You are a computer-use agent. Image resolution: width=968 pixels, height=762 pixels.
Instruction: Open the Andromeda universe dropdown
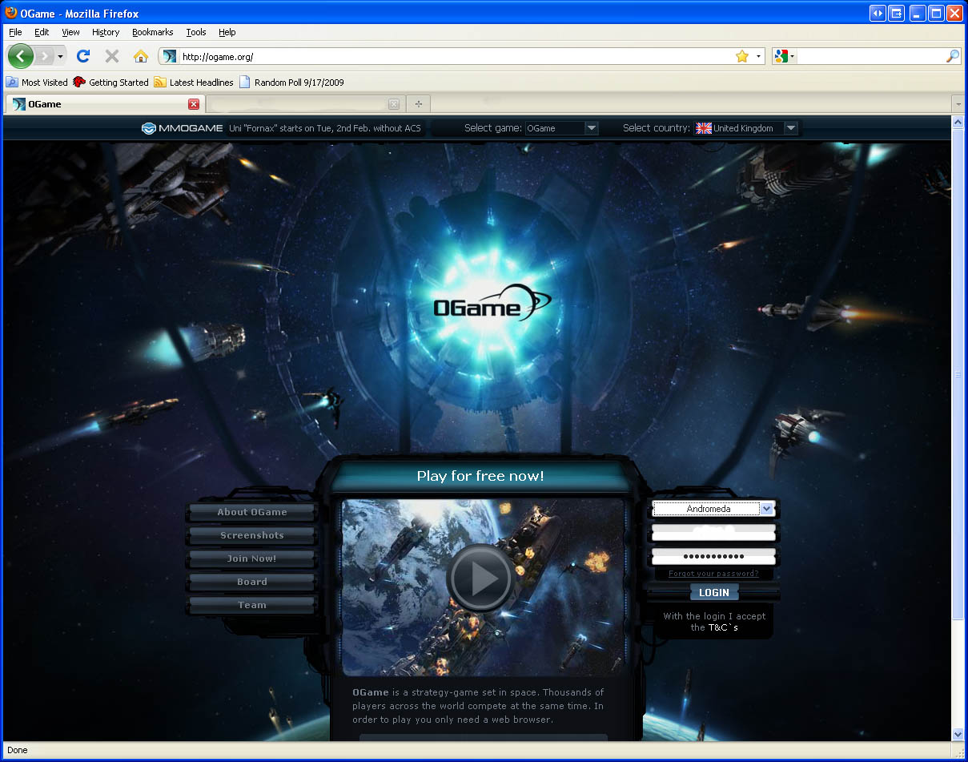click(713, 509)
